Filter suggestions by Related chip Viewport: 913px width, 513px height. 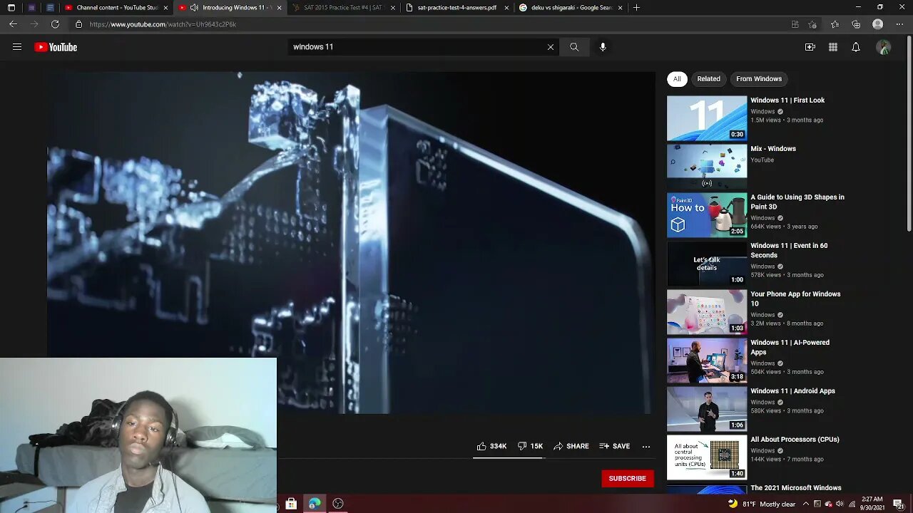[708, 79]
